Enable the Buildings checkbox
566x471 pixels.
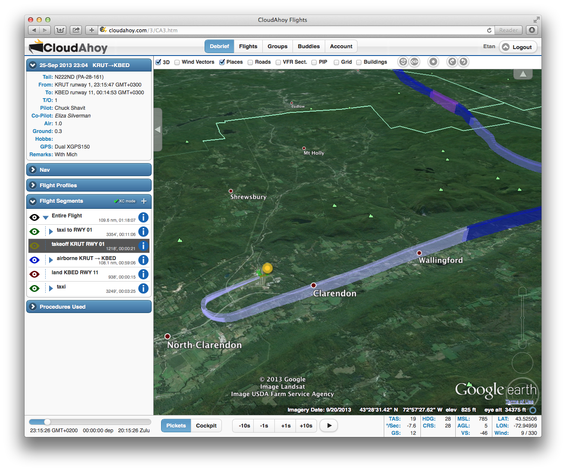click(359, 62)
